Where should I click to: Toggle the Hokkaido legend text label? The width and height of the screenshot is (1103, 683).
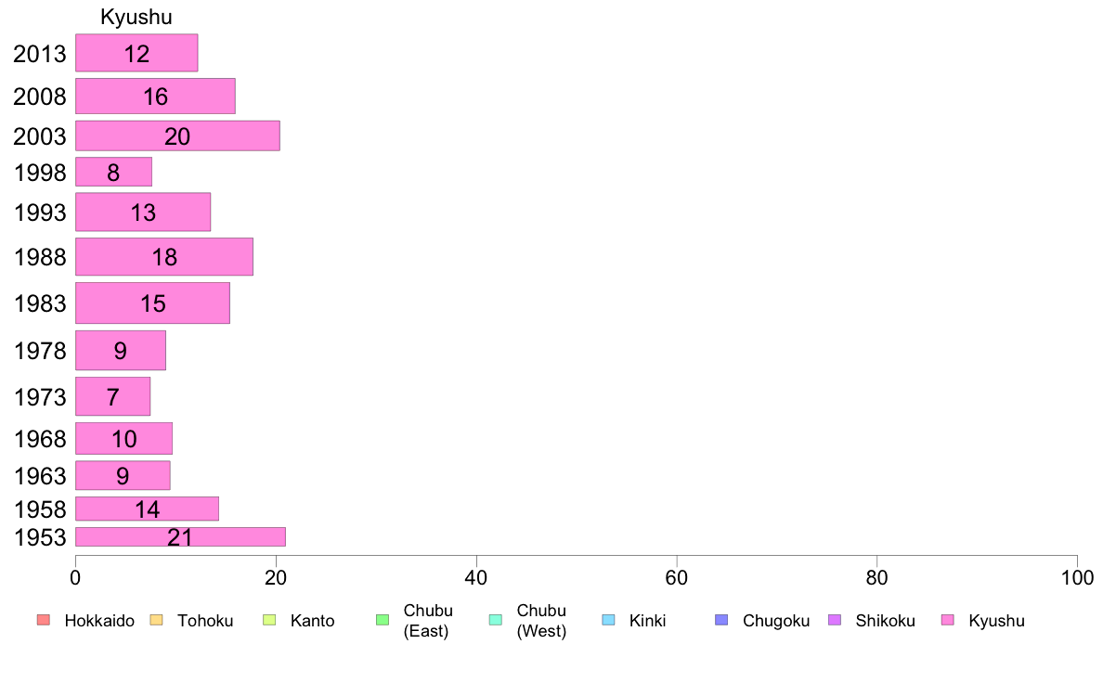[x=99, y=621]
